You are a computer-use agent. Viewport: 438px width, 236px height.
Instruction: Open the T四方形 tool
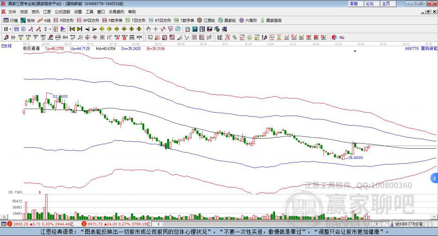click(x=136, y=21)
